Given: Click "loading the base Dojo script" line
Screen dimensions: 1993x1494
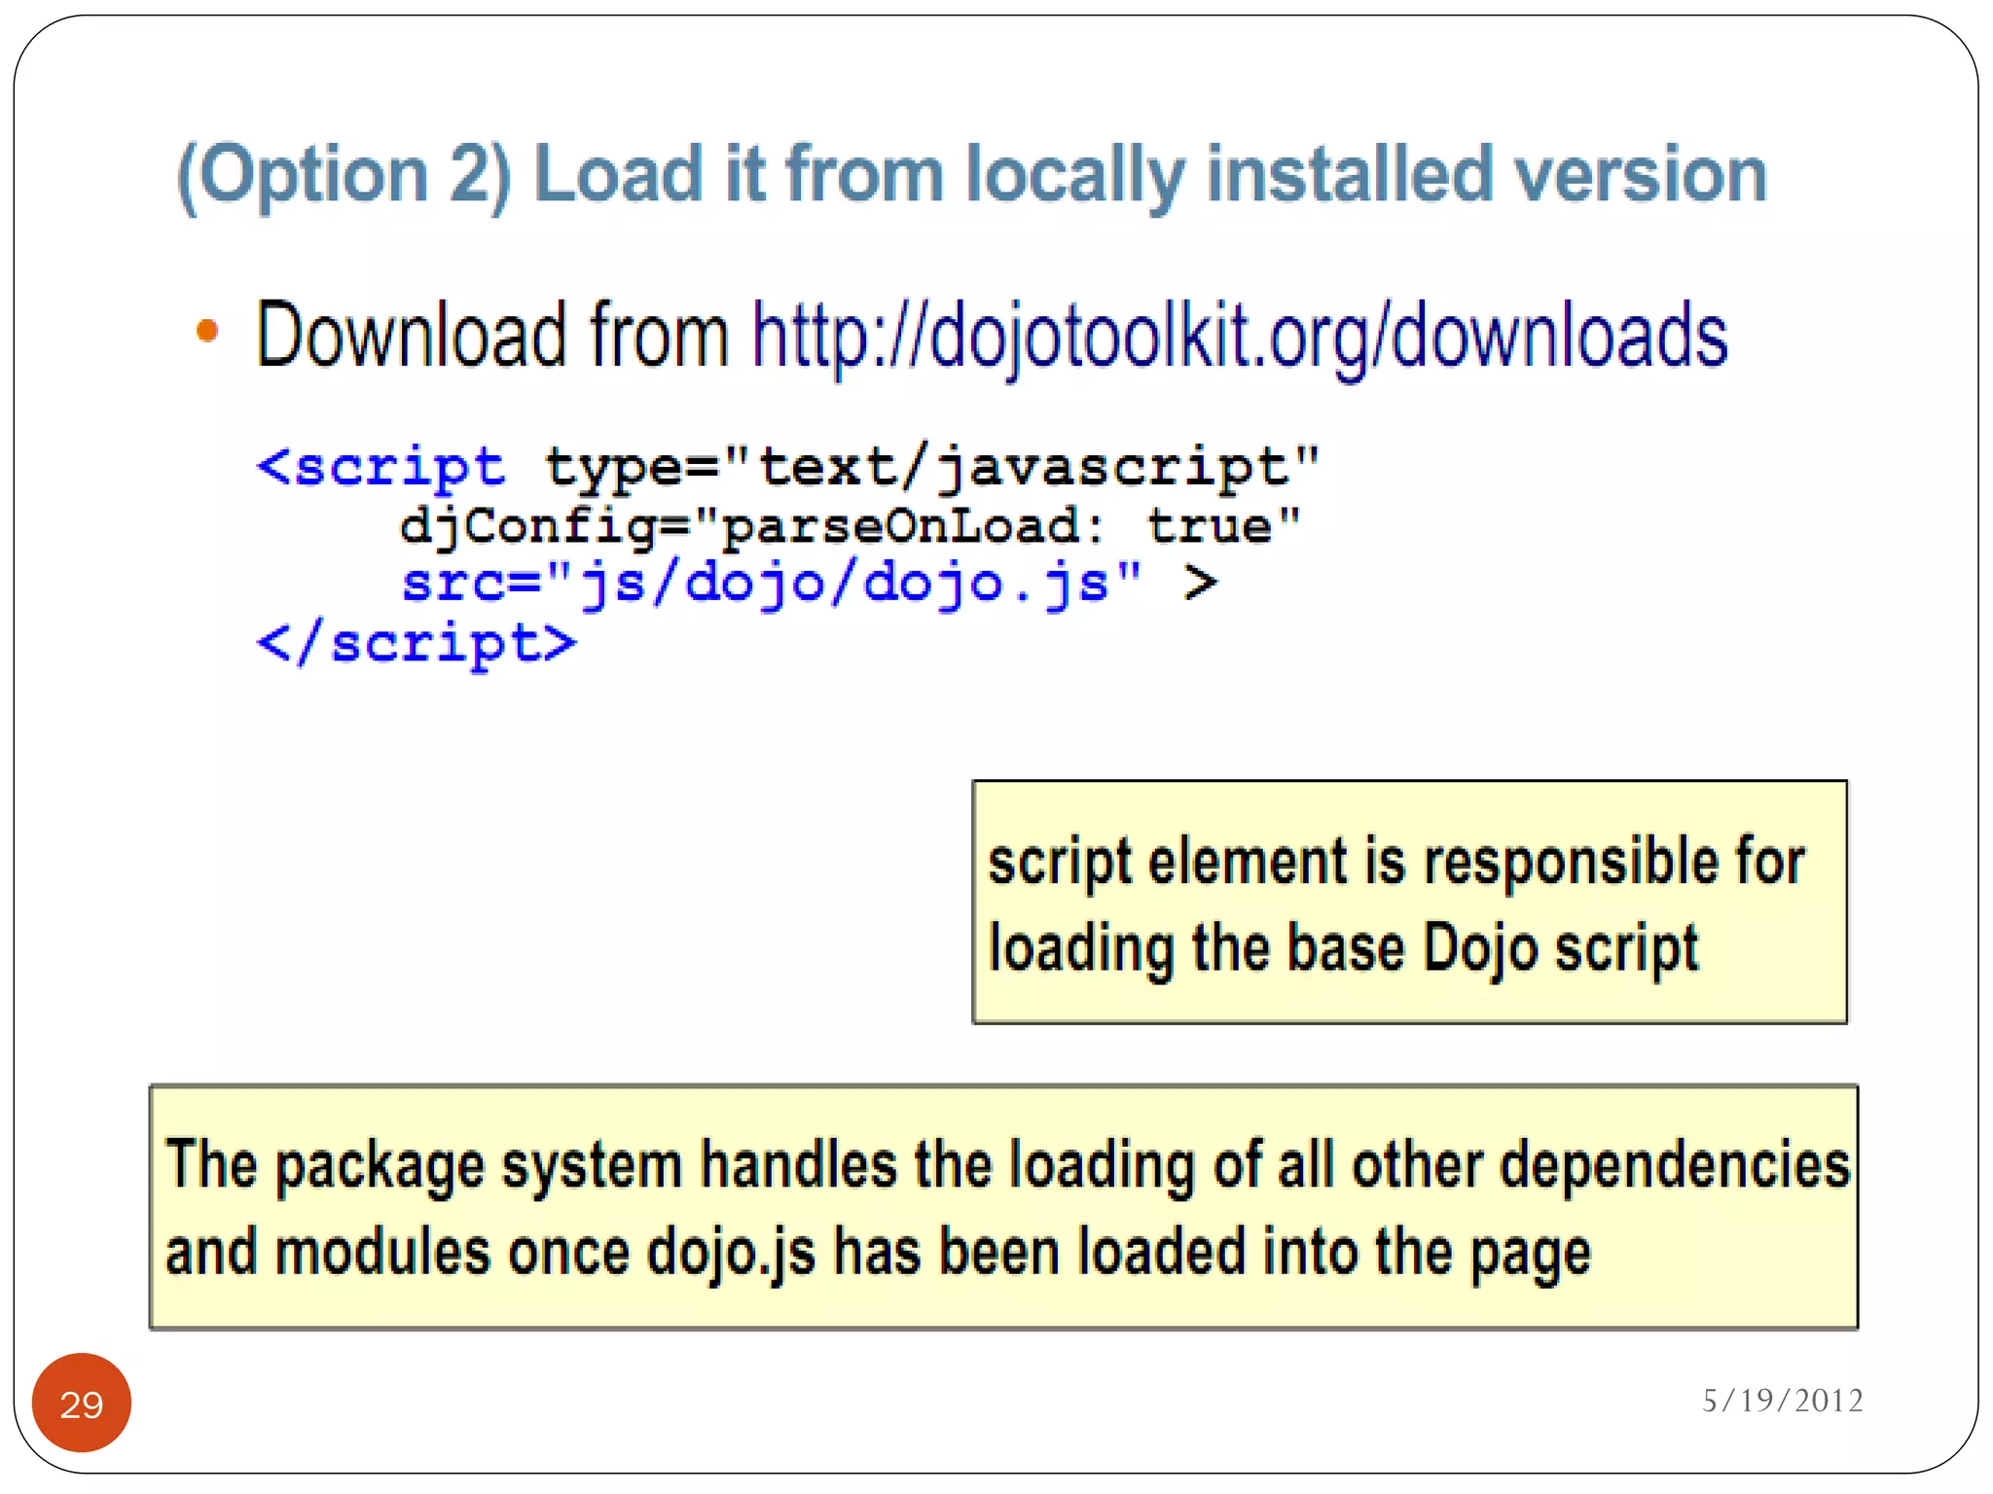Looking at the screenshot, I should 1343,948.
